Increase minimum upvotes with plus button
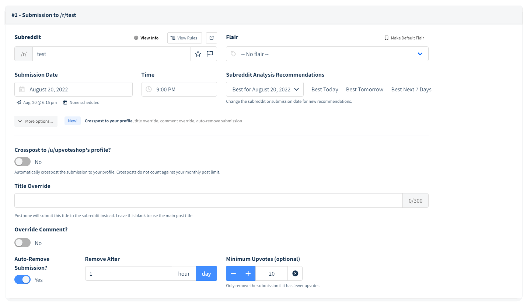Viewport: 527px width, 304px height. [x=248, y=273]
